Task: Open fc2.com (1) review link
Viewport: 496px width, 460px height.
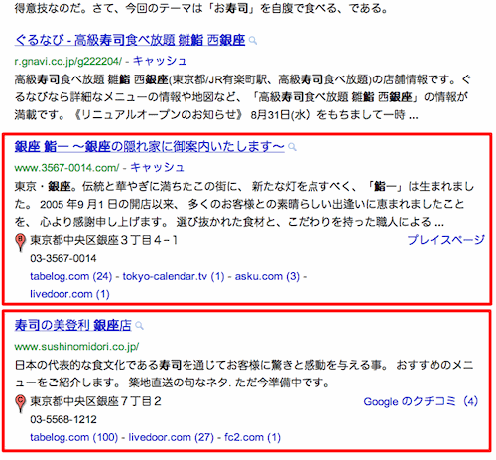Action: pyautogui.click(x=252, y=437)
